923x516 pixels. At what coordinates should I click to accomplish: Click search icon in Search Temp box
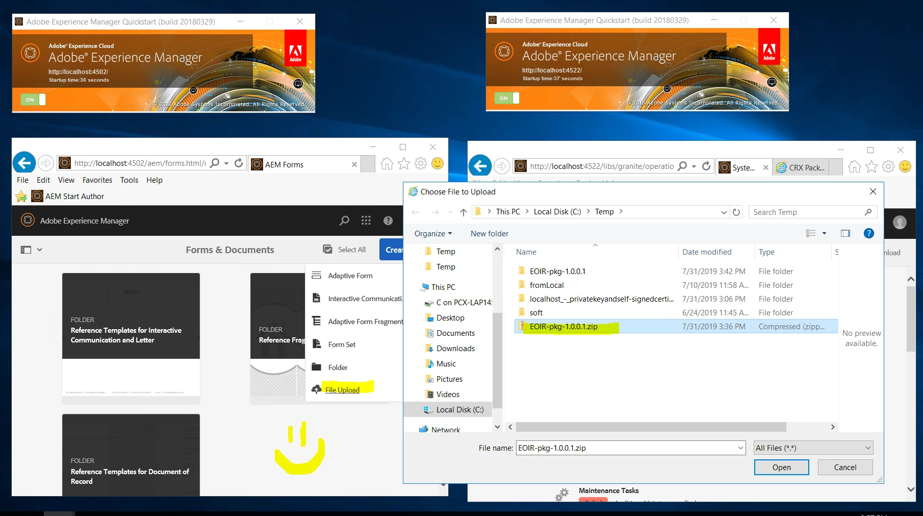868,212
